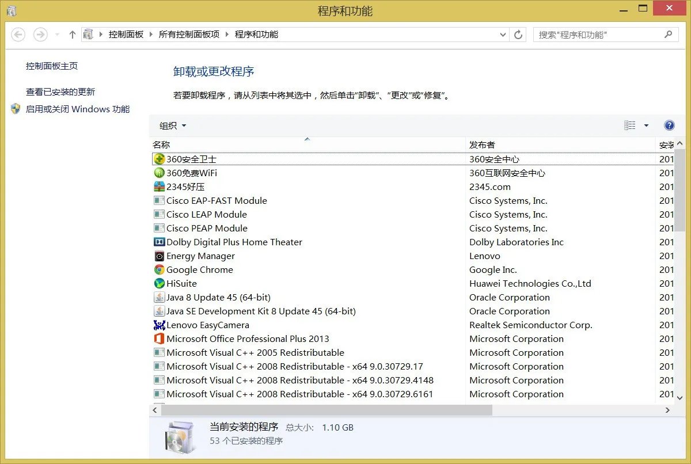
Task: Click the Microsoft Office Professional Plus 2013 icon
Action: [x=160, y=339]
